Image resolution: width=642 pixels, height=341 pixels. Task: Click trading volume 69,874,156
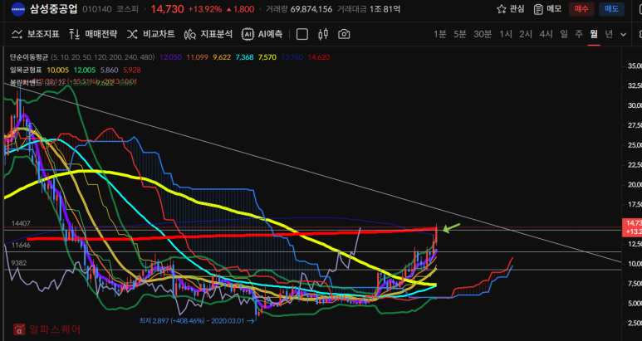coord(311,9)
